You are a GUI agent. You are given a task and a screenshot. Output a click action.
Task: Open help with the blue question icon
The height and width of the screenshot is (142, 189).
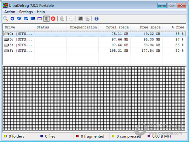(x=96, y=19)
